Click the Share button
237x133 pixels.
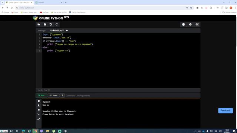click(x=53, y=95)
